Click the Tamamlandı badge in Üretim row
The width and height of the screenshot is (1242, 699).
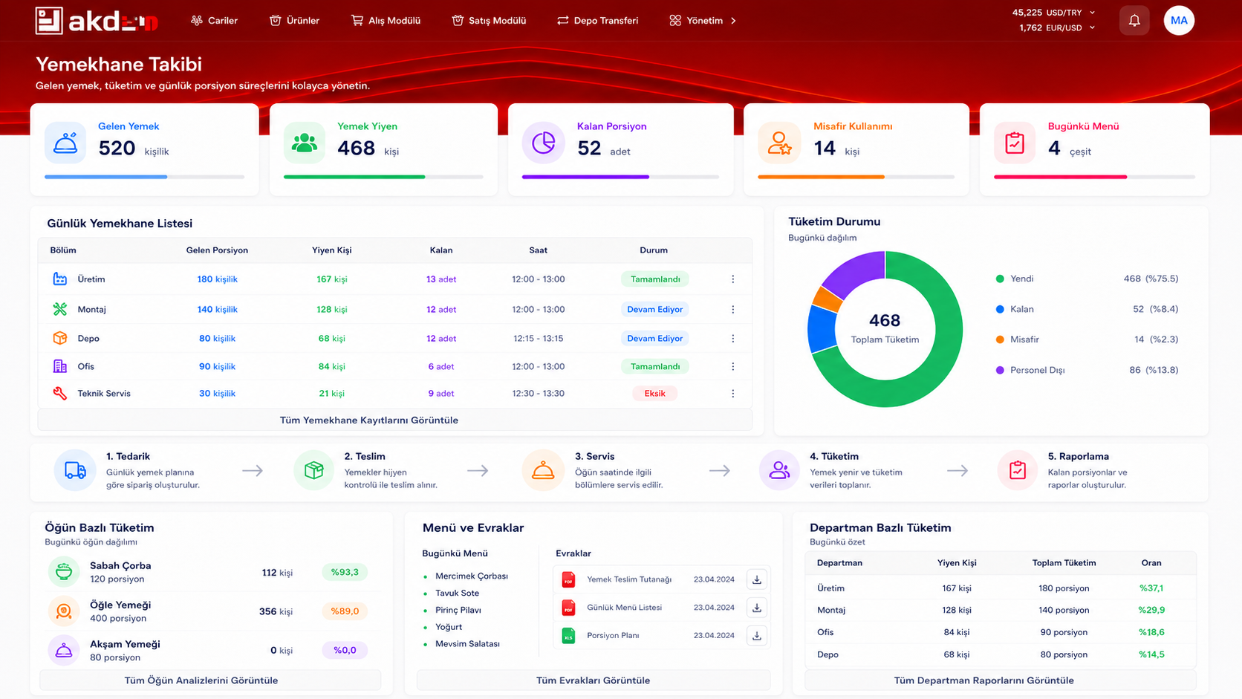[x=655, y=279]
